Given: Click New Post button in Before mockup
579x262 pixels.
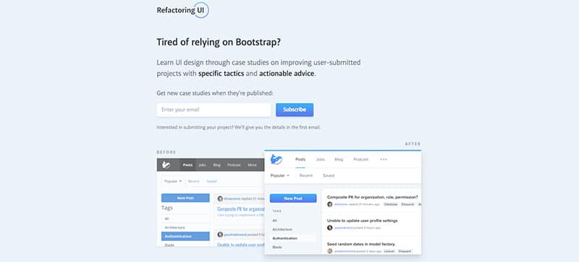Looking at the screenshot, I should pyautogui.click(x=185, y=198).
